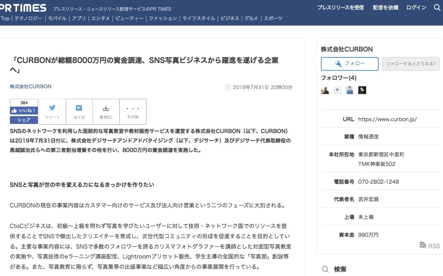This screenshot has height=276, width=443.
Task: Click the date 2019年7月31日 20時00分
Action: coord(263,88)
